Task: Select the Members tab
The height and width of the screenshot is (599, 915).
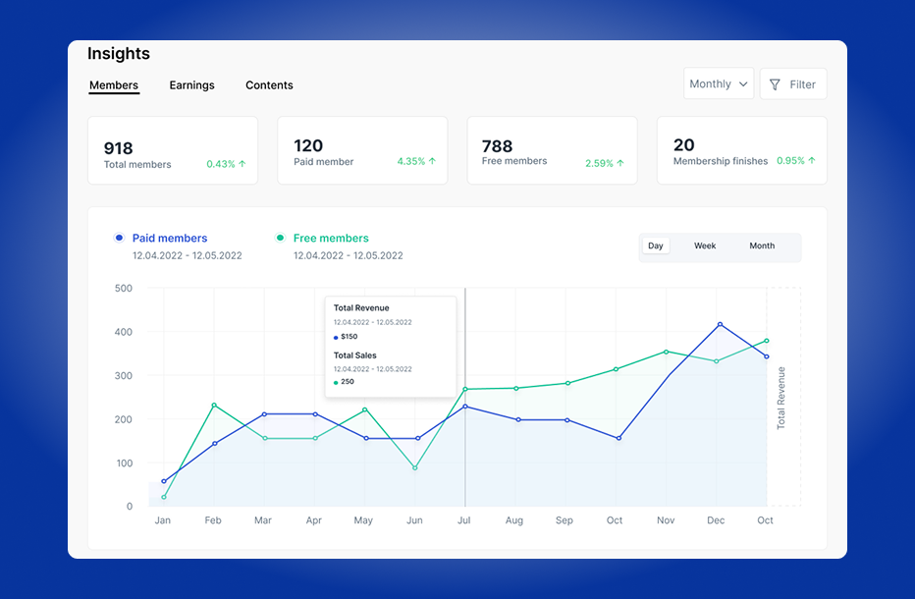Action: coord(114,85)
